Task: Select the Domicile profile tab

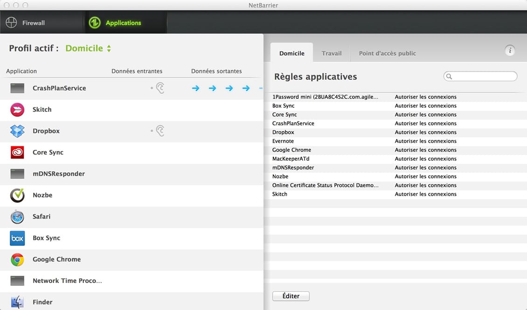Action: 292,53
